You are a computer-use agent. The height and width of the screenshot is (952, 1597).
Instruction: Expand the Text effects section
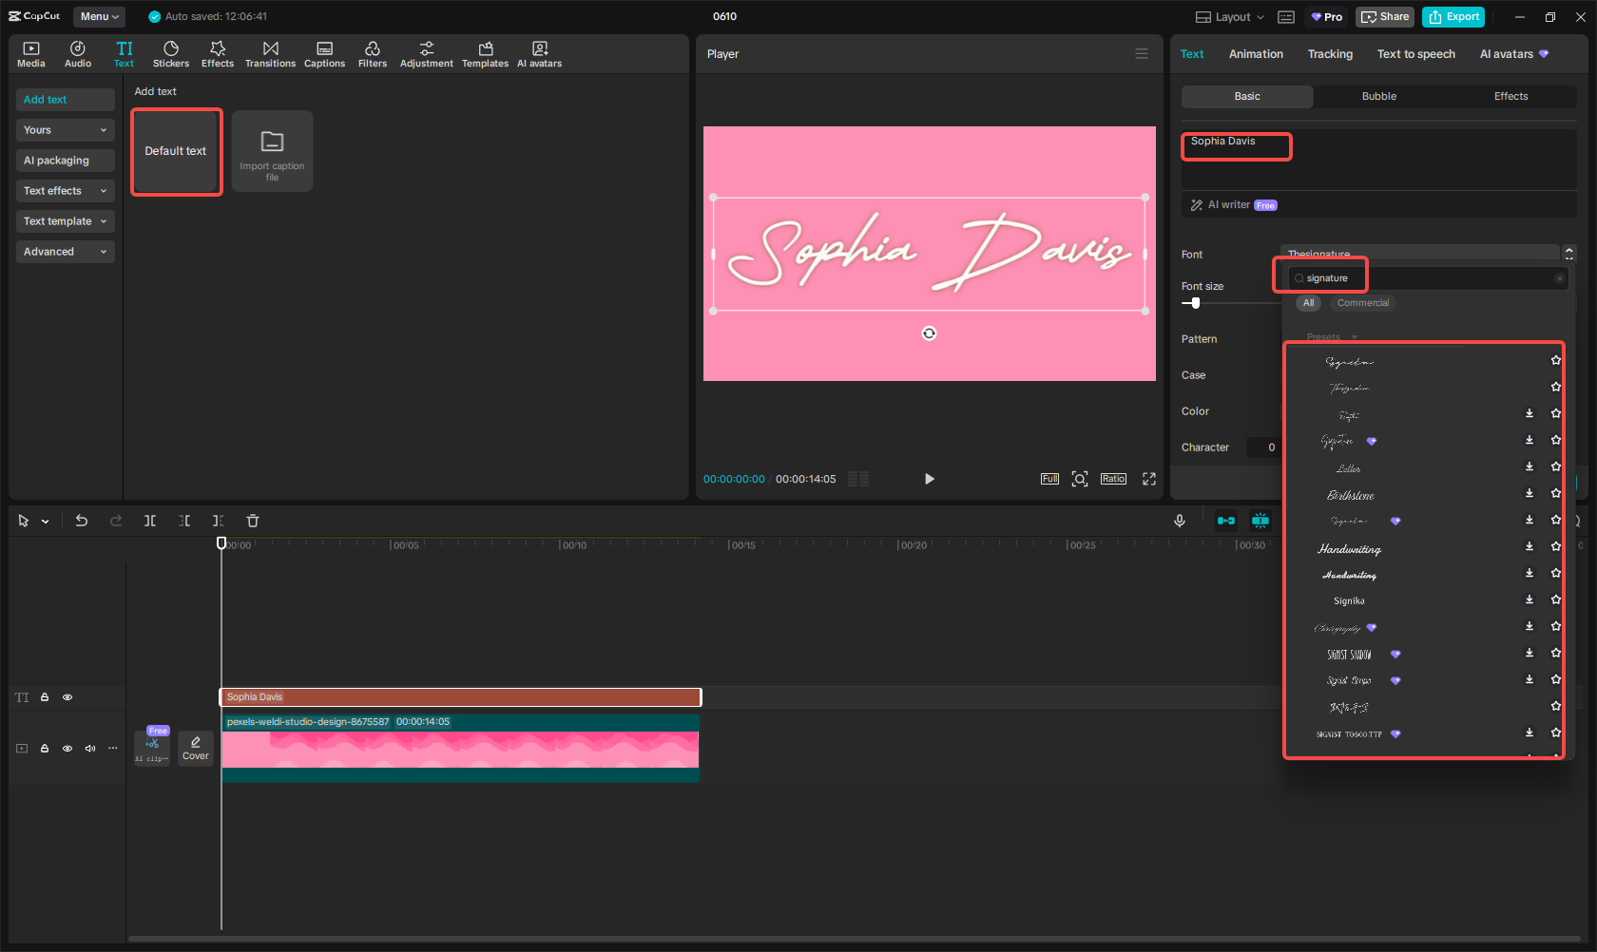pos(65,191)
